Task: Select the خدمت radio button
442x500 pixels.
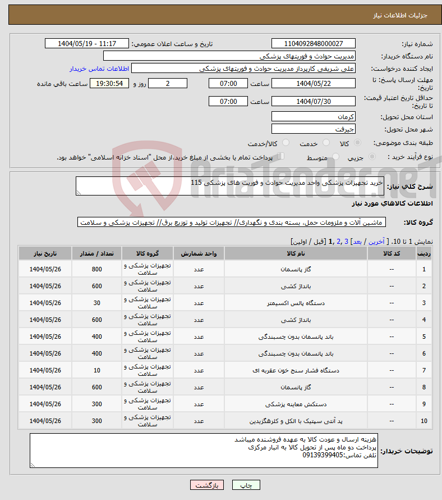Action: (326, 143)
